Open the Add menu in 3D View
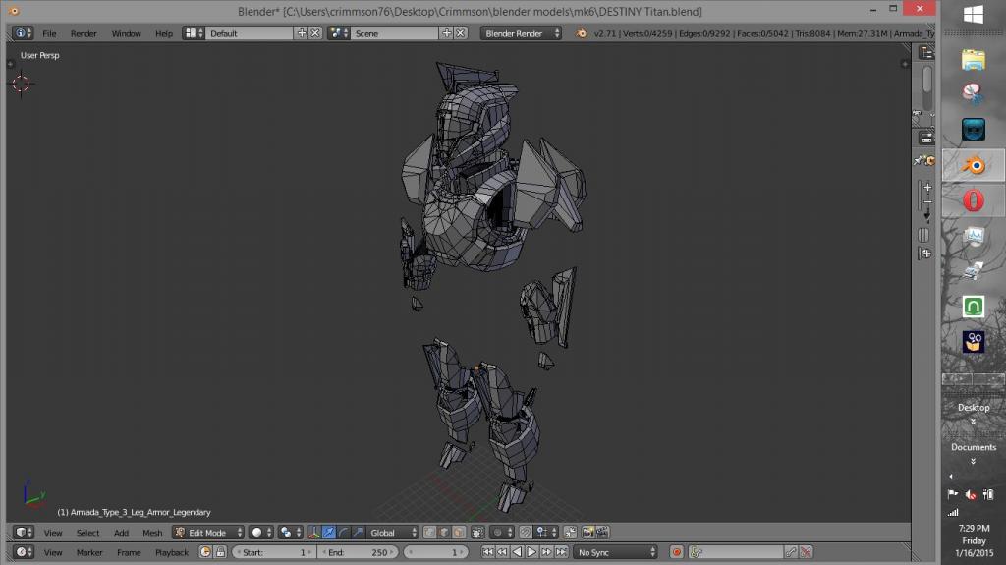Image resolution: width=1006 pixels, height=565 pixels. point(121,533)
